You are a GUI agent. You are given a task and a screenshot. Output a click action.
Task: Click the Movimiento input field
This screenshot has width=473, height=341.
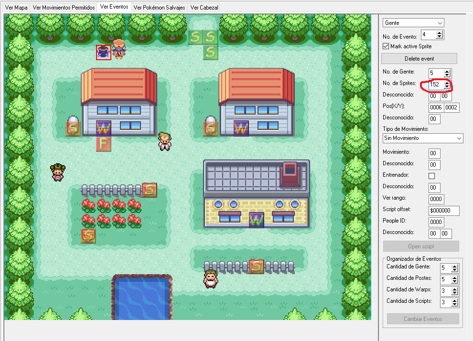pyautogui.click(x=434, y=153)
